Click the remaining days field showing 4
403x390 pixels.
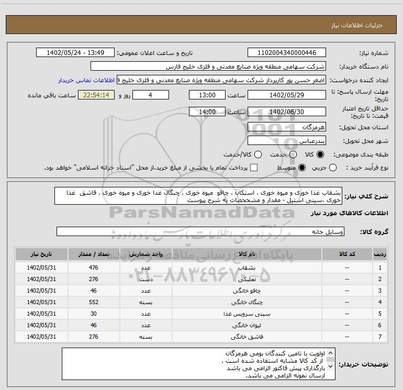coord(151,95)
